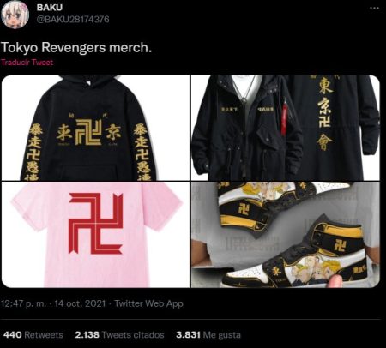Click the gold emblem on the hoodie chest
This screenshot has height=348, width=386.
[x=88, y=132]
